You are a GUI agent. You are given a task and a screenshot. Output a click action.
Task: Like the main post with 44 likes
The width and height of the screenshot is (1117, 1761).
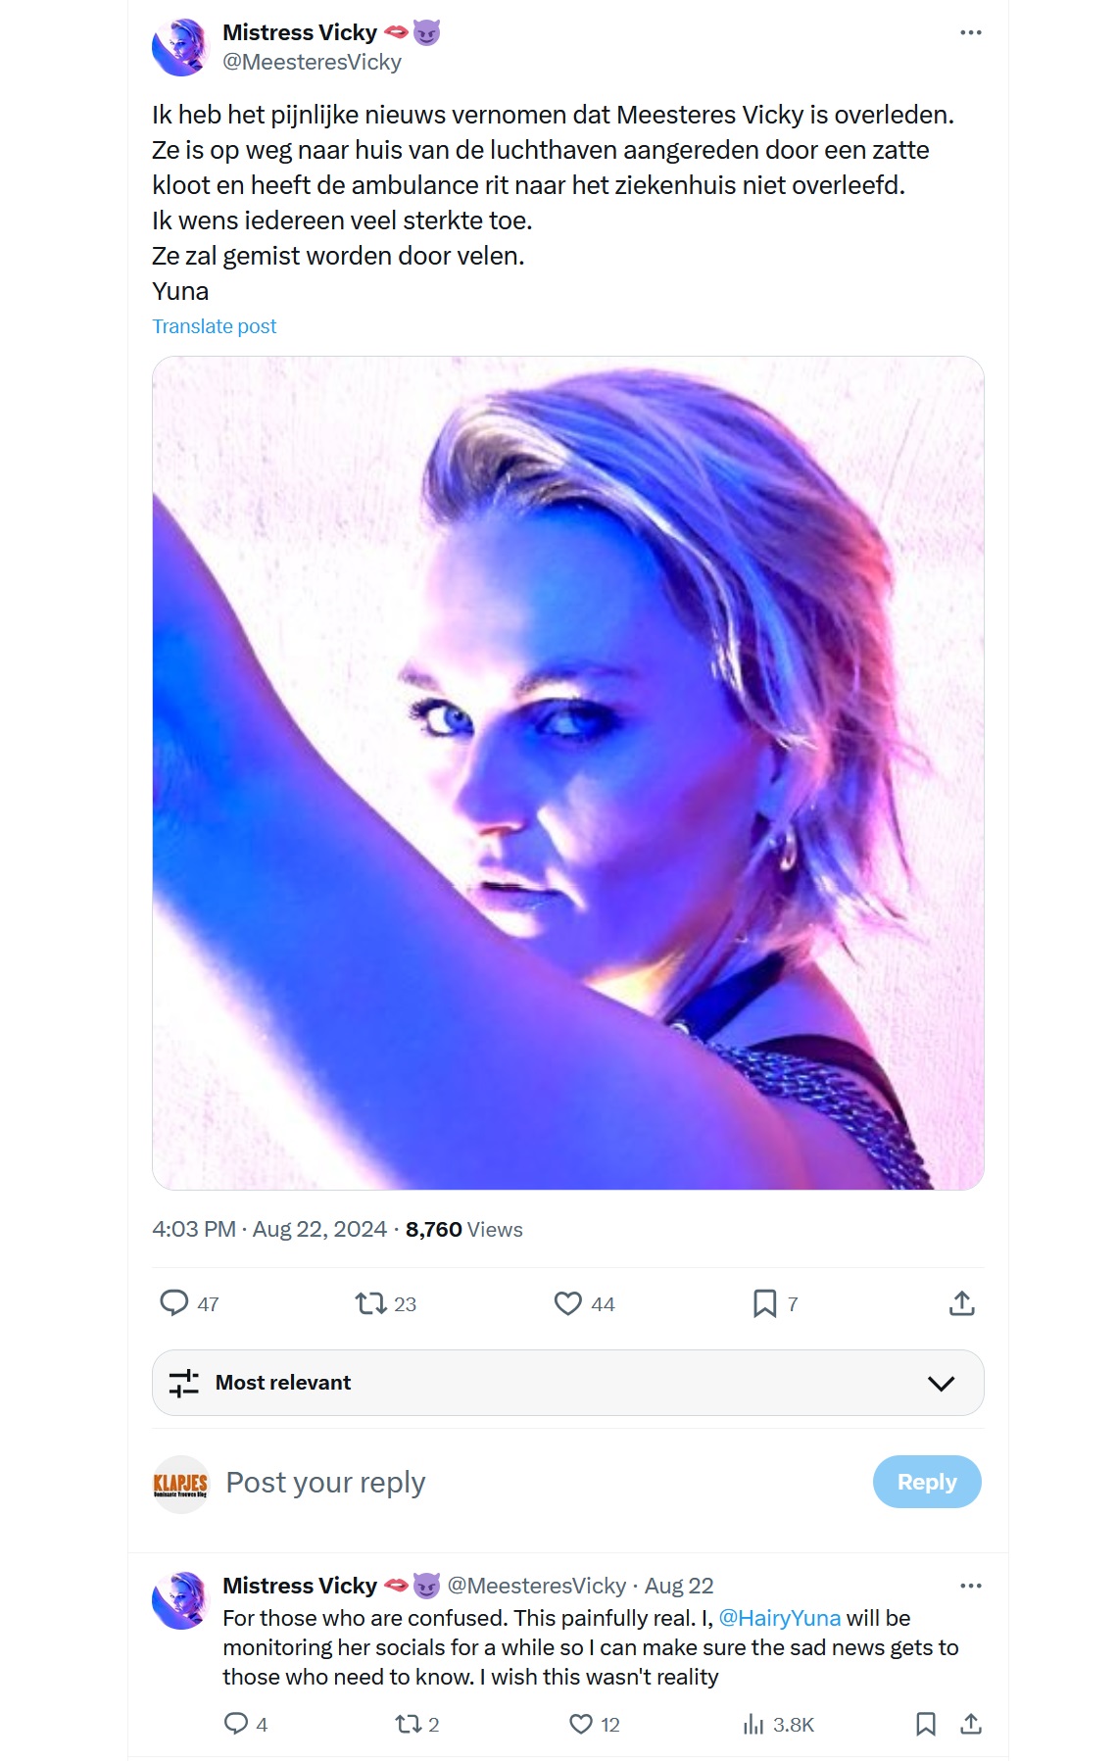pyautogui.click(x=568, y=1302)
